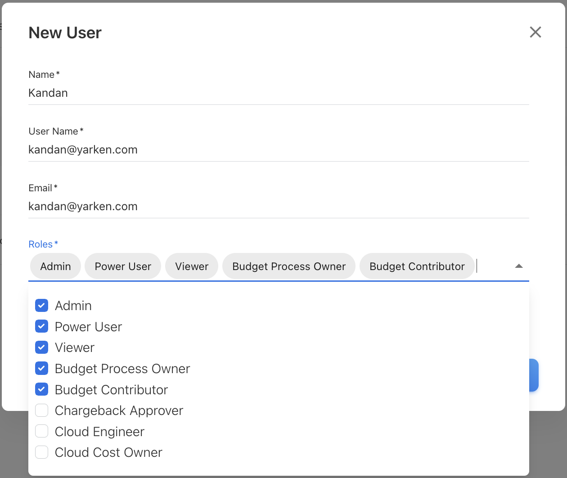The width and height of the screenshot is (567, 478).
Task: Click the blue button behind dropdown
Action: [534, 375]
